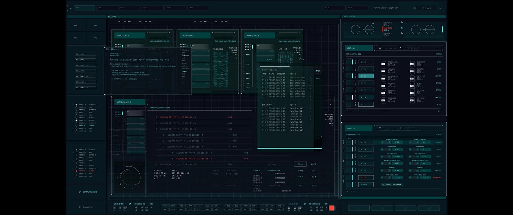Viewport: 513px width, 215px height.
Task: Select the UNIT : 02 header tab
Action: pyautogui.click(x=359, y=128)
